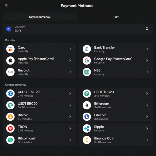Select the Binance Coin label
This screenshot has width=156, height=156.
pyautogui.click(x=104, y=138)
